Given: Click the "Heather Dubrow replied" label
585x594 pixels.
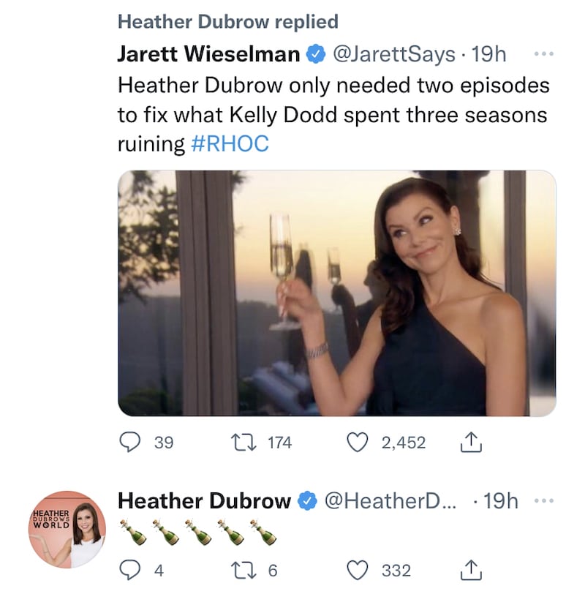Looking at the screenshot, I should pos(228,22).
